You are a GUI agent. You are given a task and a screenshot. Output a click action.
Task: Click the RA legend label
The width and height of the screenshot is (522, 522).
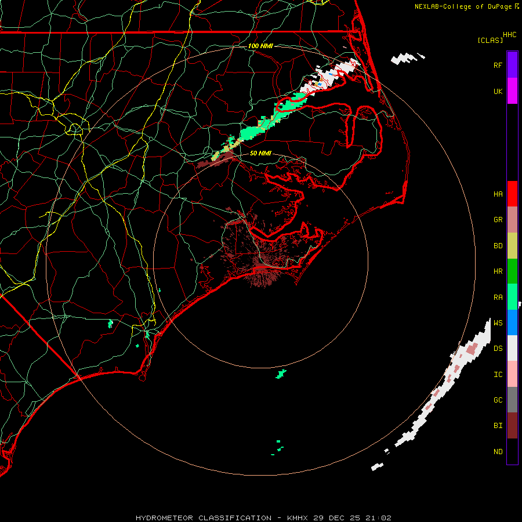498,297
